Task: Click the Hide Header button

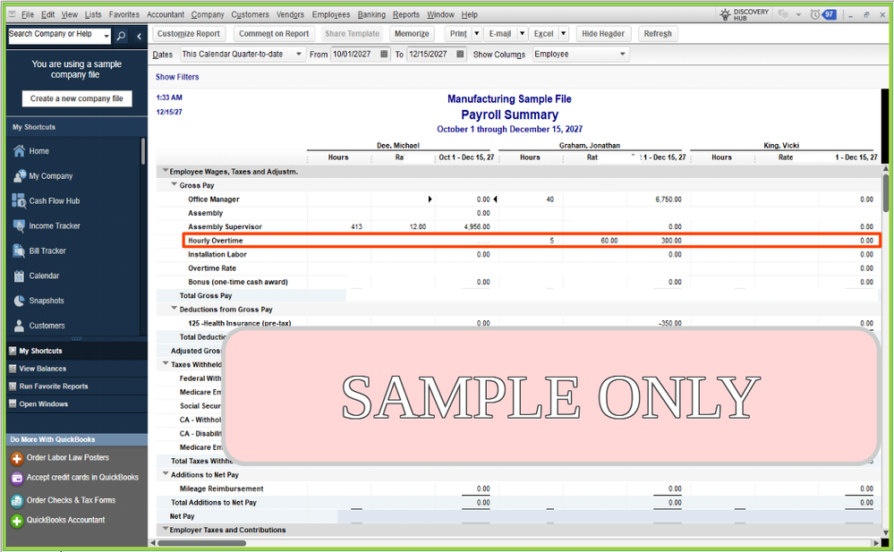Action: 602,34
